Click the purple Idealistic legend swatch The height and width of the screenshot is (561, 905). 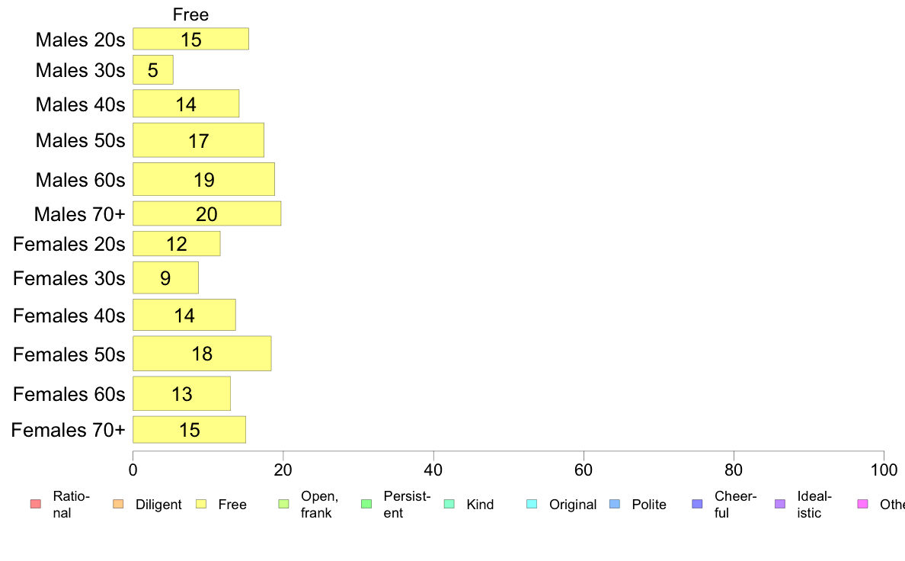[x=780, y=504]
